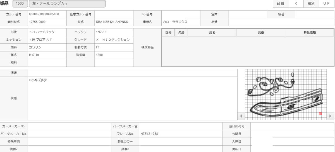Select the 欠品 column header
Image resolution: width=335 pixels, height=152 pixels.
[x=181, y=33]
